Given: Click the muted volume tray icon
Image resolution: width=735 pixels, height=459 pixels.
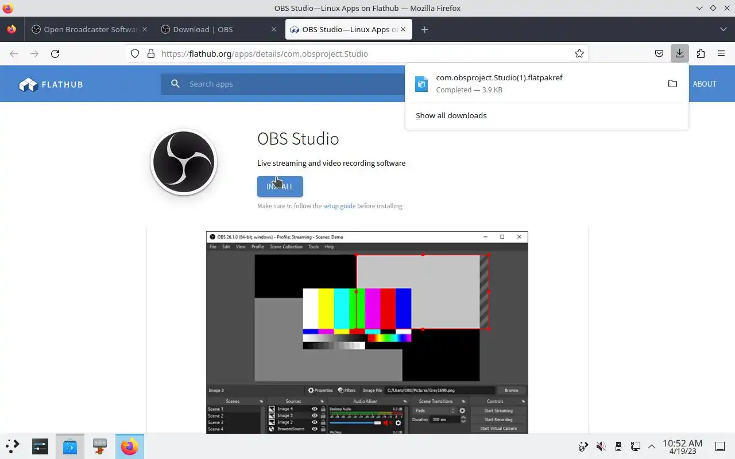Looking at the screenshot, I should 601,446.
